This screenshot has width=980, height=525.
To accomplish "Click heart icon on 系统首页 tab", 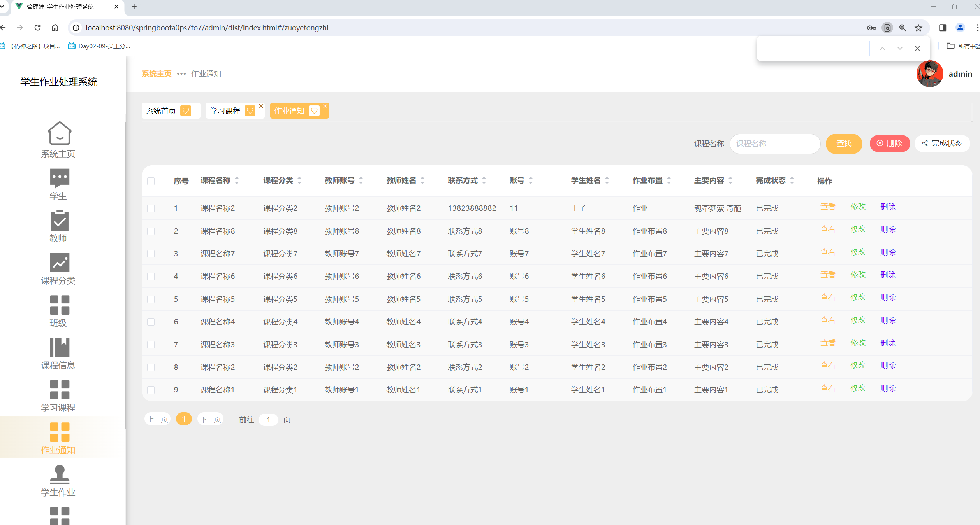I will [186, 111].
